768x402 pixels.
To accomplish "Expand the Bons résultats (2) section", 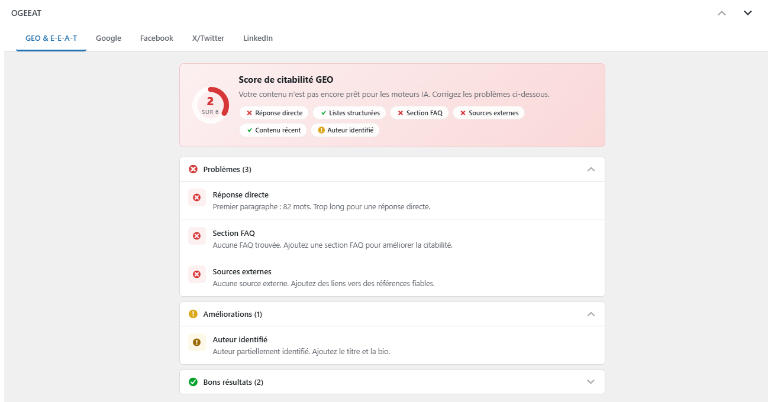I will pyautogui.click(x=590, y=382).
